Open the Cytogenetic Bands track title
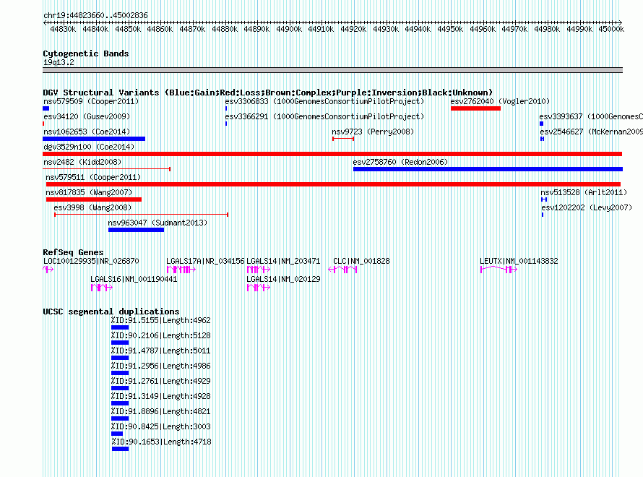The height and width of the screenshot is (477, 643). pos(86,53)
